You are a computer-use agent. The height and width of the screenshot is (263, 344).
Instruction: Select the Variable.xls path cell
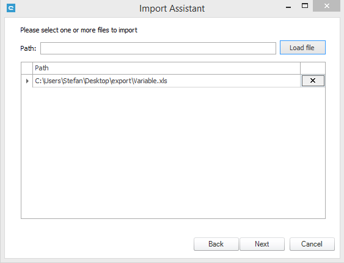[166, 81]
